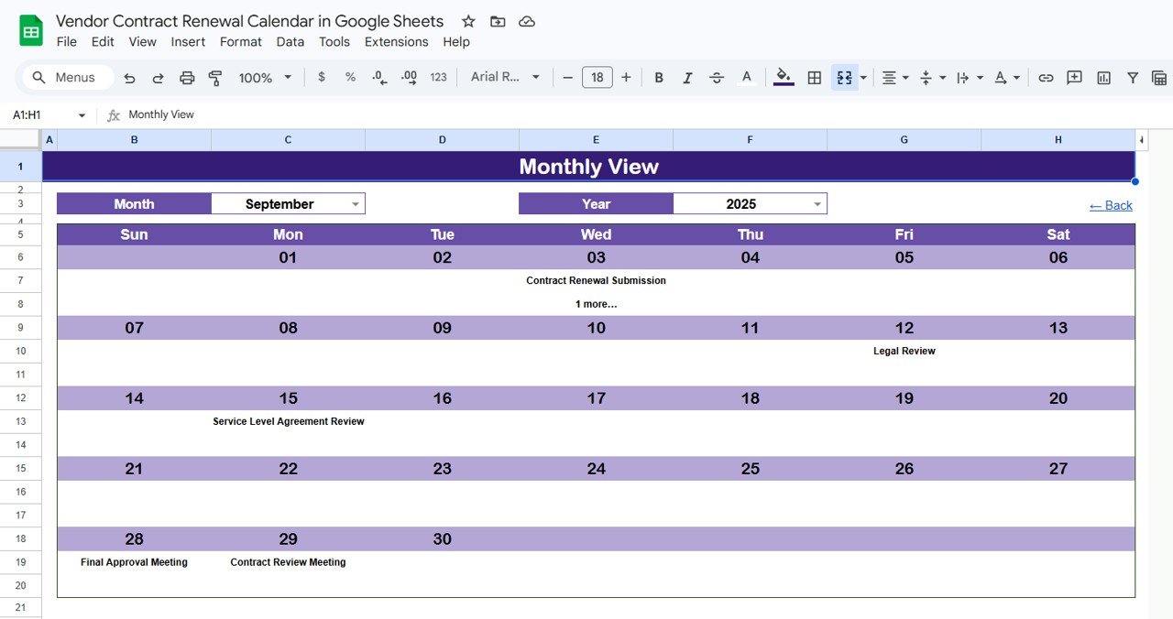Toggle strikethrough formatting
This screenshot has height=619, width=1173.
(x=717, y=77)
